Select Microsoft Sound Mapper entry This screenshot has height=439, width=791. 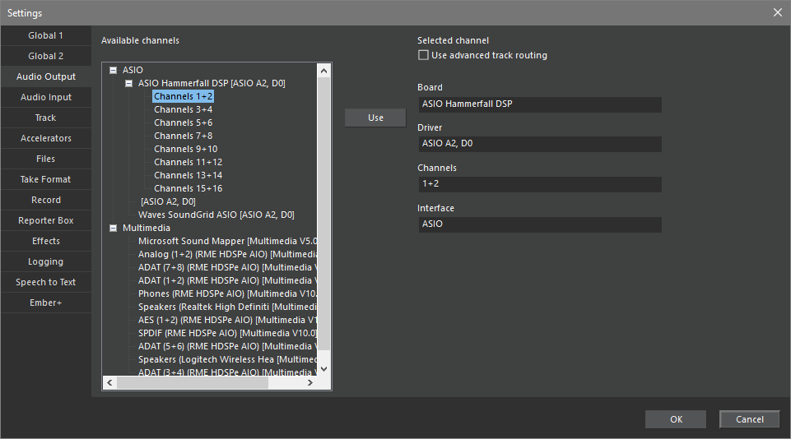point(227,241)
